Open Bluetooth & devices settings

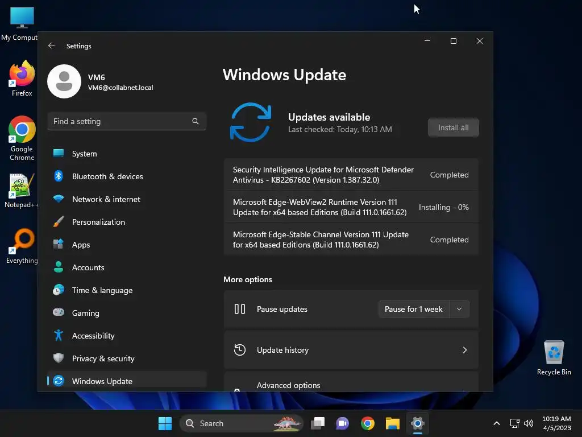click(x=127, y=176)
